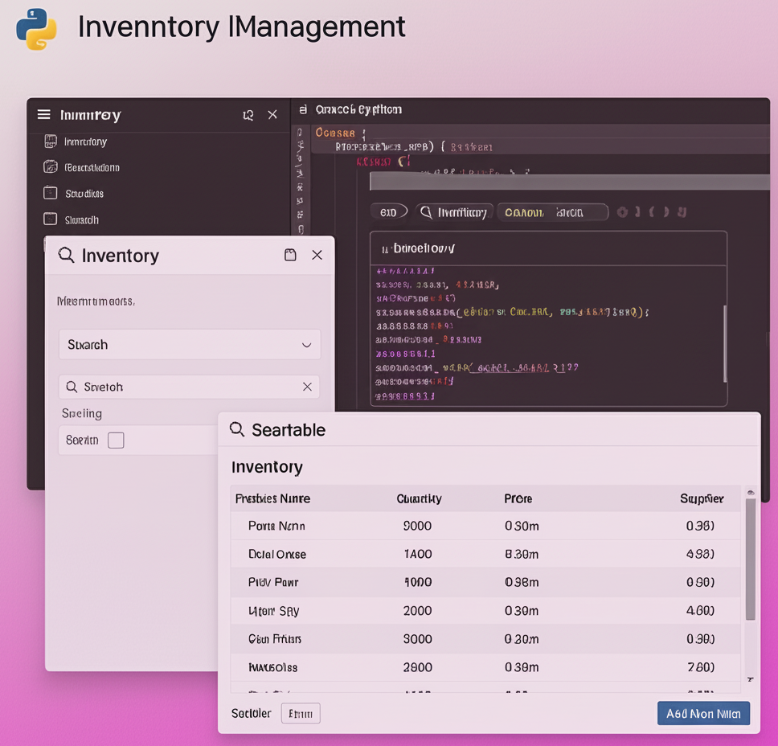Image resolution: width=778 pixels, height=746 pixels.
Task: Click the Filter button beside the Folder label
Action: (301, 713)
